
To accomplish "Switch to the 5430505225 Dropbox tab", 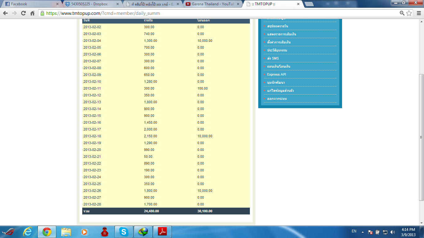I will pos(92,4).
